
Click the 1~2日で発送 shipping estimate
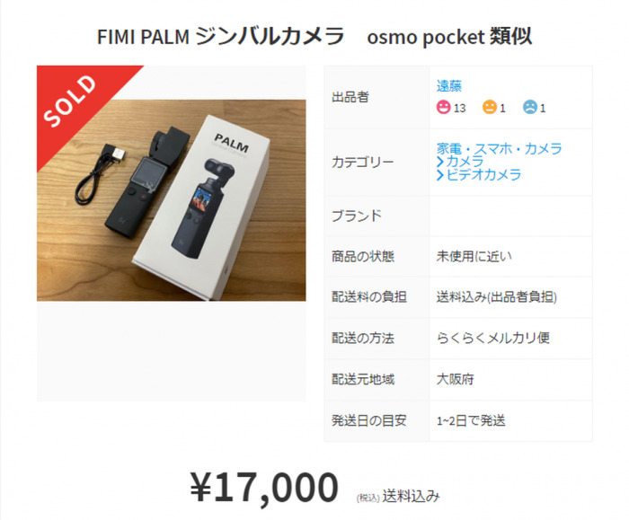[x=471, y=420]
